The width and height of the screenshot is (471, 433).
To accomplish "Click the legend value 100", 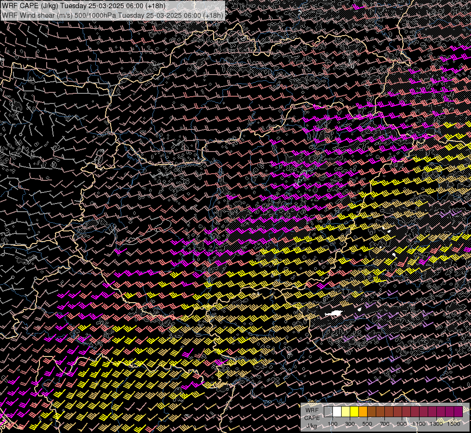I will [x=332, y=424].
